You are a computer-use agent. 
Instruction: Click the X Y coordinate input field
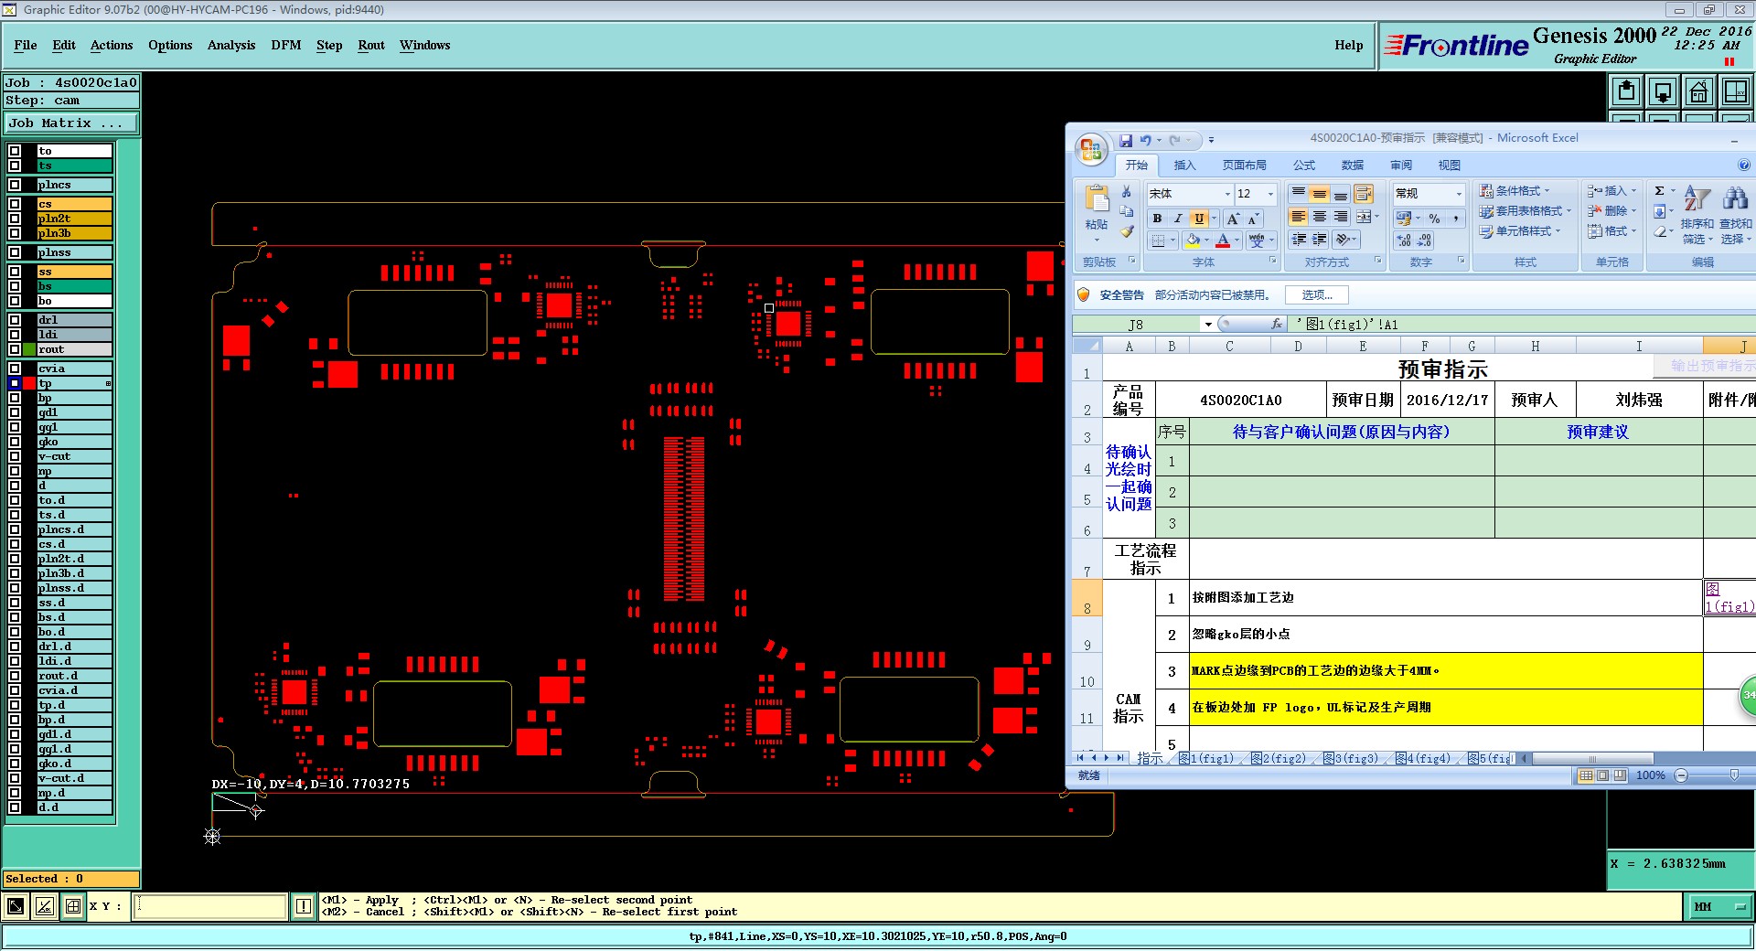pos(210,906)
